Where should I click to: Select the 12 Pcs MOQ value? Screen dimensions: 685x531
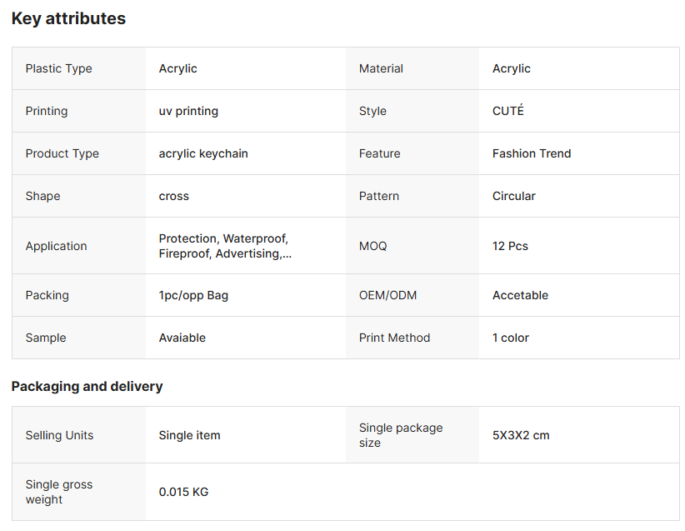coord(510,246)
